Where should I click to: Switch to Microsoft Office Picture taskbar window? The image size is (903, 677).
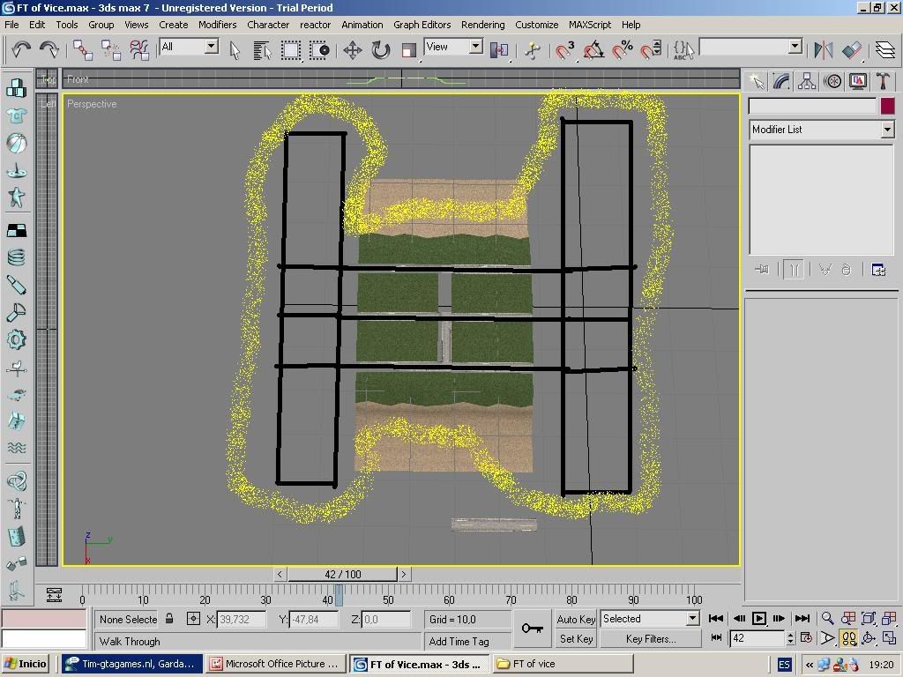click(x=276, y=664)
